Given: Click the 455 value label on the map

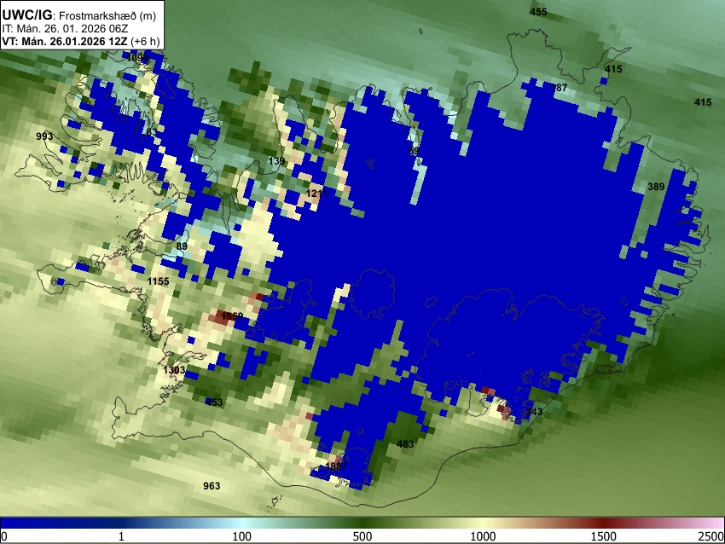Looking at the screenshot, I should (538, 12).
